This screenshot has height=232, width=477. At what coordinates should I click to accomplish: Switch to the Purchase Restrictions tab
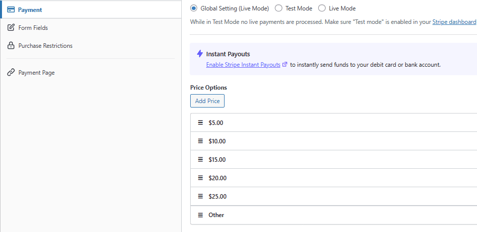click(x=45, y=46)
